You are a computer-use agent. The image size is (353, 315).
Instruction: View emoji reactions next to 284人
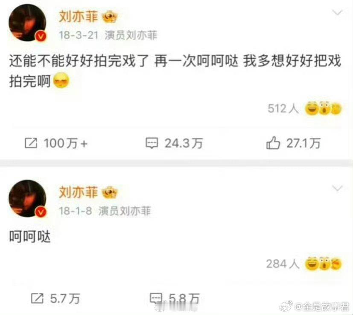point(323,263)
